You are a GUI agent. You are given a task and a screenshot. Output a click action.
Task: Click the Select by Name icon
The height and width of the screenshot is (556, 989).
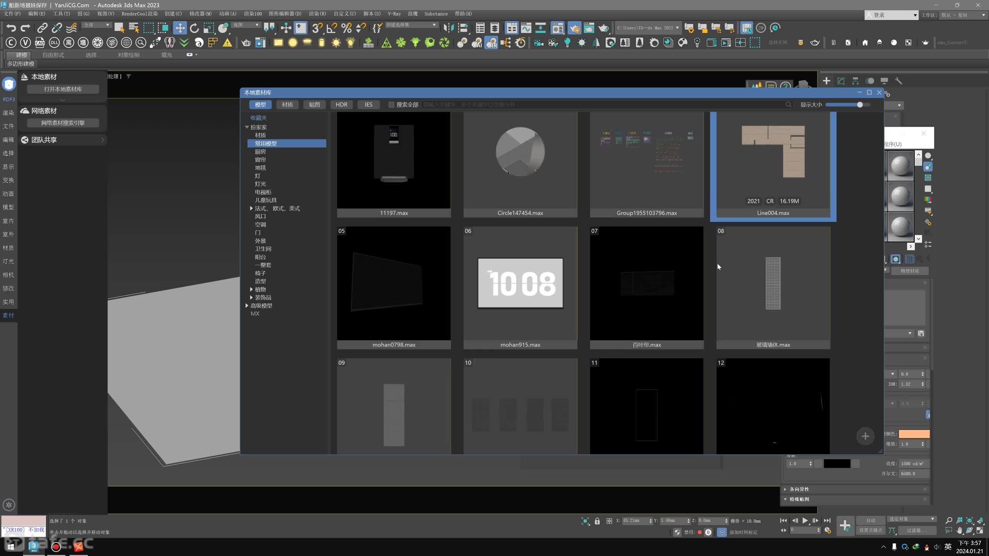pyautogui.click(x=134, y=28)
